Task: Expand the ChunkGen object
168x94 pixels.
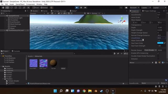Action: pyautogui.click(x=7, y=20)
